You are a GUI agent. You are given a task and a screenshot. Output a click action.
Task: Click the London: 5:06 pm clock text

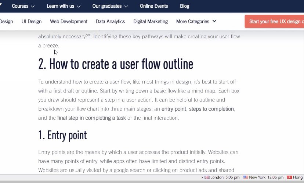click(225, 177)
